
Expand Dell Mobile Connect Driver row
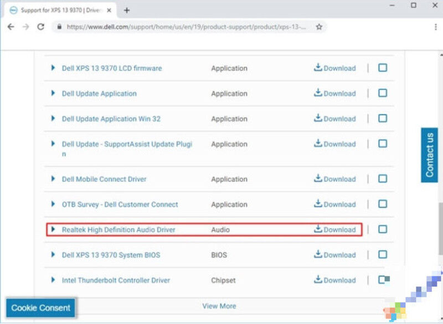(53, 178)
